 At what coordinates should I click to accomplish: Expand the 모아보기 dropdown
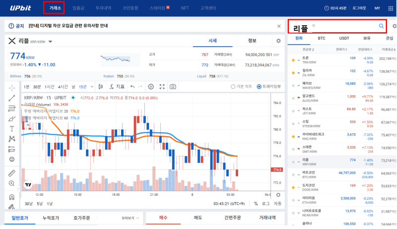(130, 218)
